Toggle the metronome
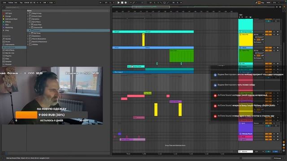Screen dimensions: 287x161 pos(44,3)
